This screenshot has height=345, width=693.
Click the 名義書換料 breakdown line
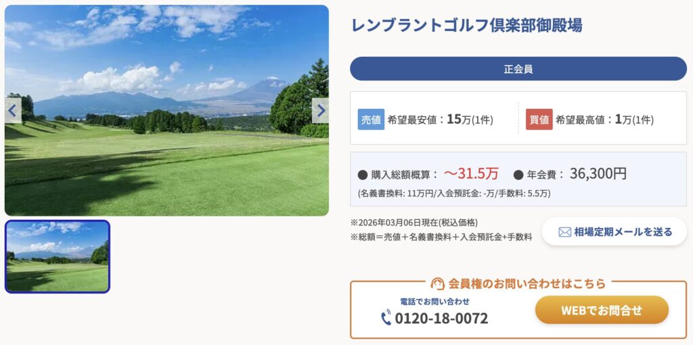[x=454, y=193]
